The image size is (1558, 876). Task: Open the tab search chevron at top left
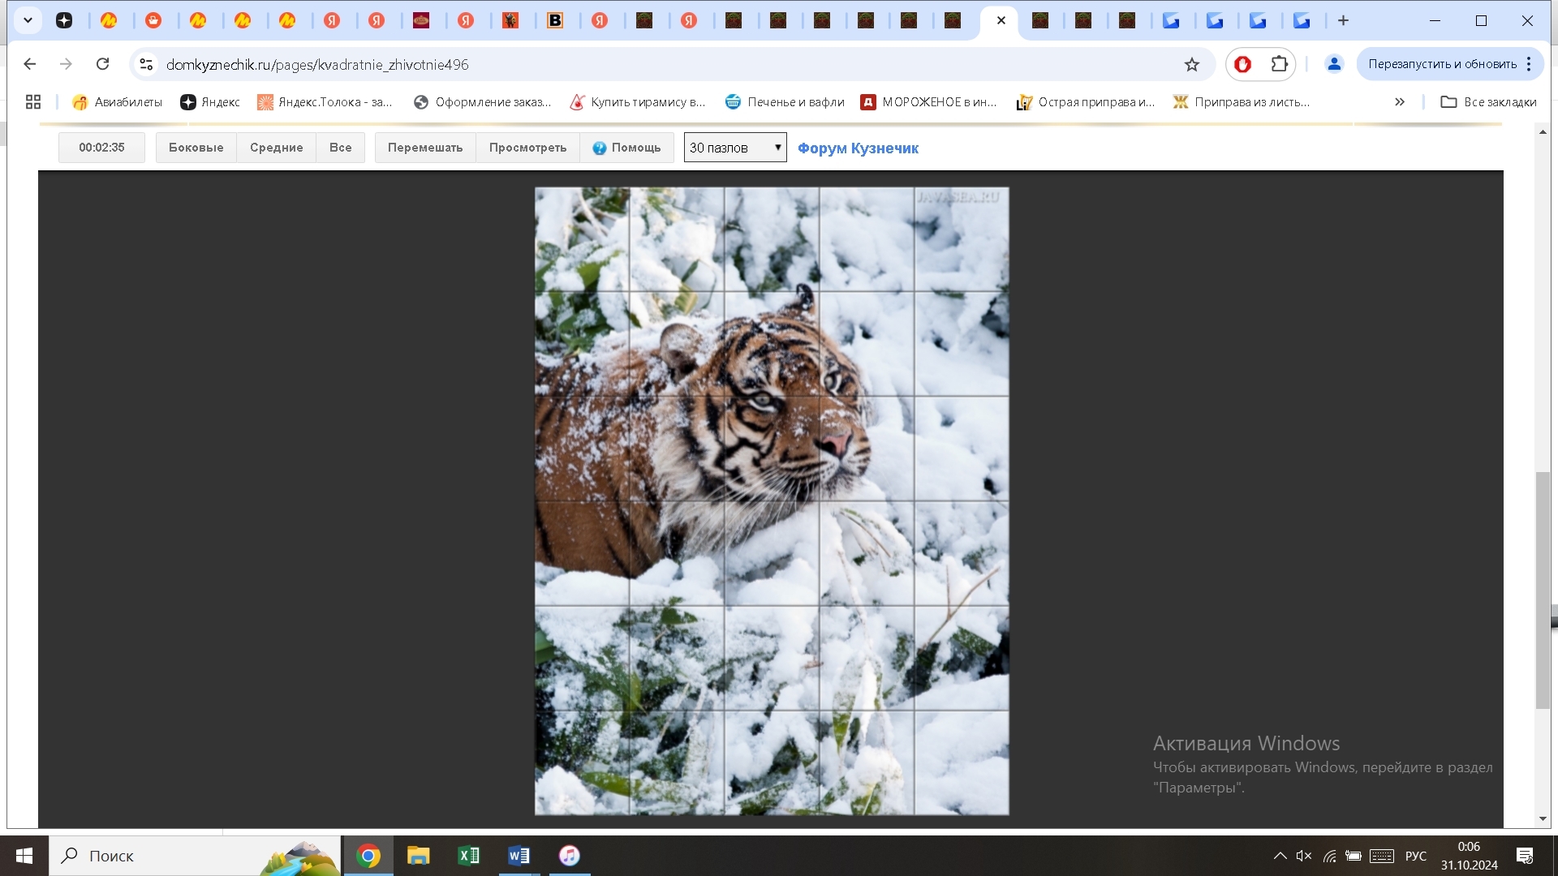coord(28,20)
